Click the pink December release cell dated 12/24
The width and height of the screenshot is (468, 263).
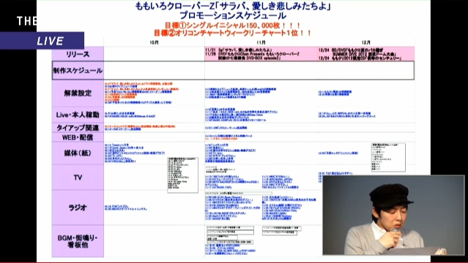coord(366,54)
